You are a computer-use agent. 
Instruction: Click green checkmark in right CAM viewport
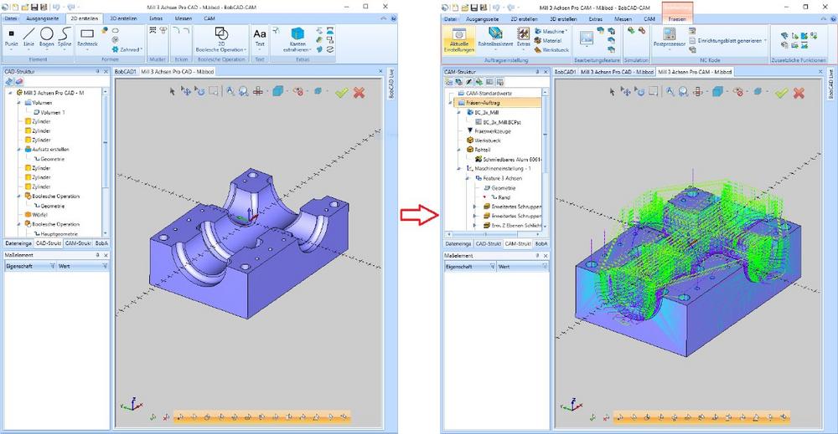click(782, 92)
